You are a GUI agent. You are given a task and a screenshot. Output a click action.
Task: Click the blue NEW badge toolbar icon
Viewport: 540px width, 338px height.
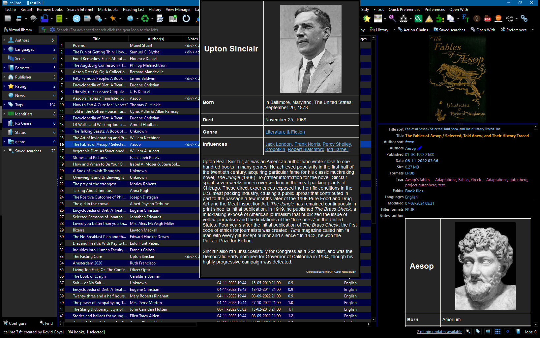tap(130, 19)
